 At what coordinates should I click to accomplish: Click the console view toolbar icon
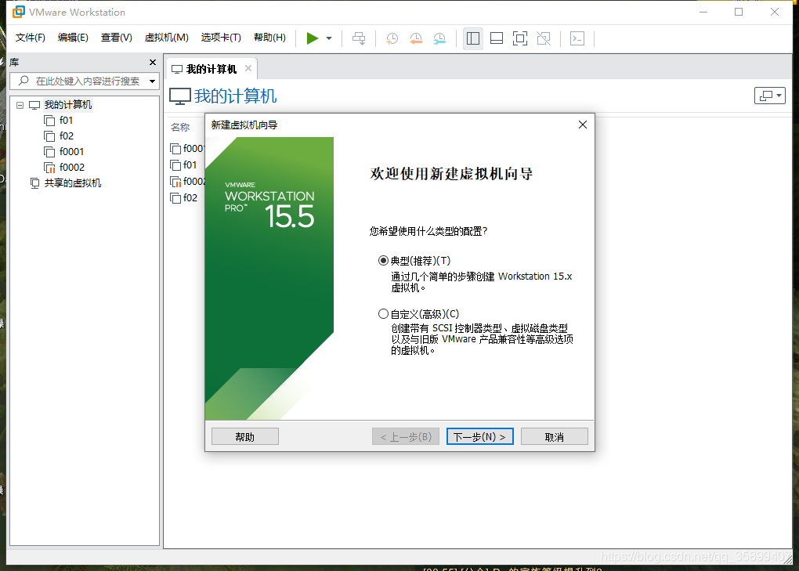coord(577,38)
